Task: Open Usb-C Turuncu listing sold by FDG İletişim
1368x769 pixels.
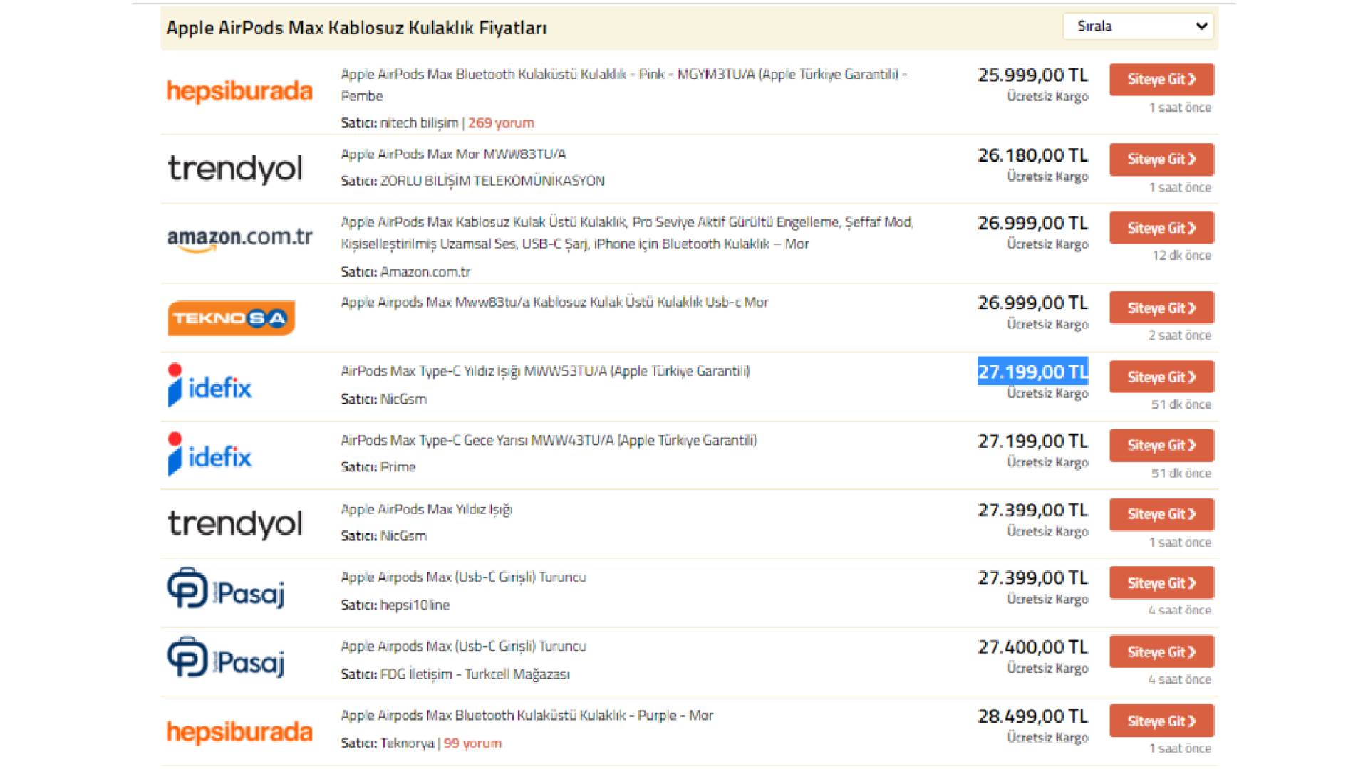Action: [x=463, y=646]
